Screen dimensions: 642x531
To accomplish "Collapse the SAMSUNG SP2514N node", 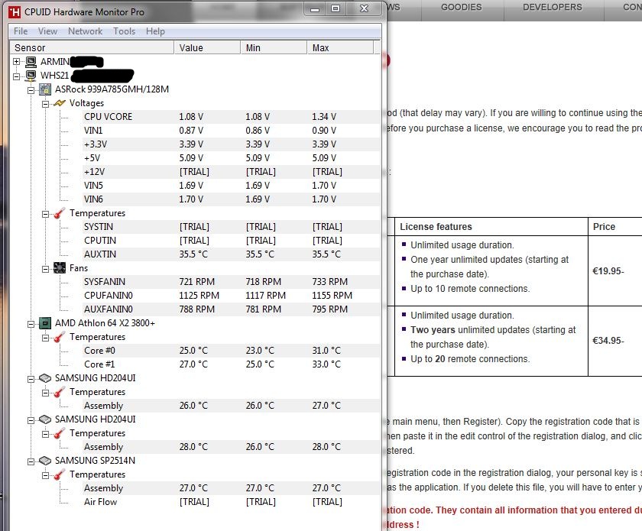I will [x=31, y=461].
